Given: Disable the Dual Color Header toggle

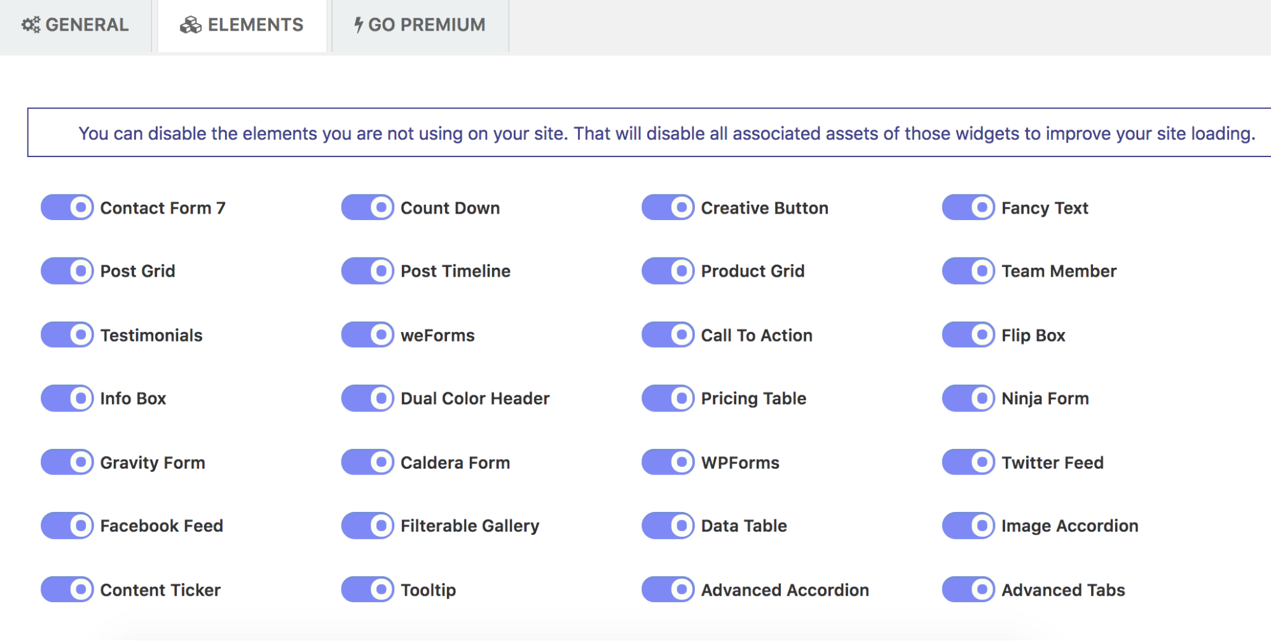Looking at the screenshot, I should pos(368,398).
